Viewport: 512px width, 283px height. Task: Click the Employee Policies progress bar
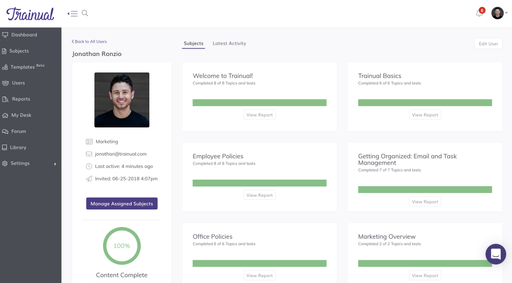click(259, 183)
